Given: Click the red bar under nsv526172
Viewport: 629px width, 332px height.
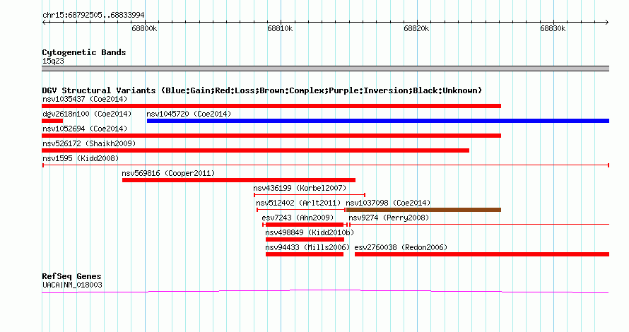Looking at the screenshot, I should 256,150.
